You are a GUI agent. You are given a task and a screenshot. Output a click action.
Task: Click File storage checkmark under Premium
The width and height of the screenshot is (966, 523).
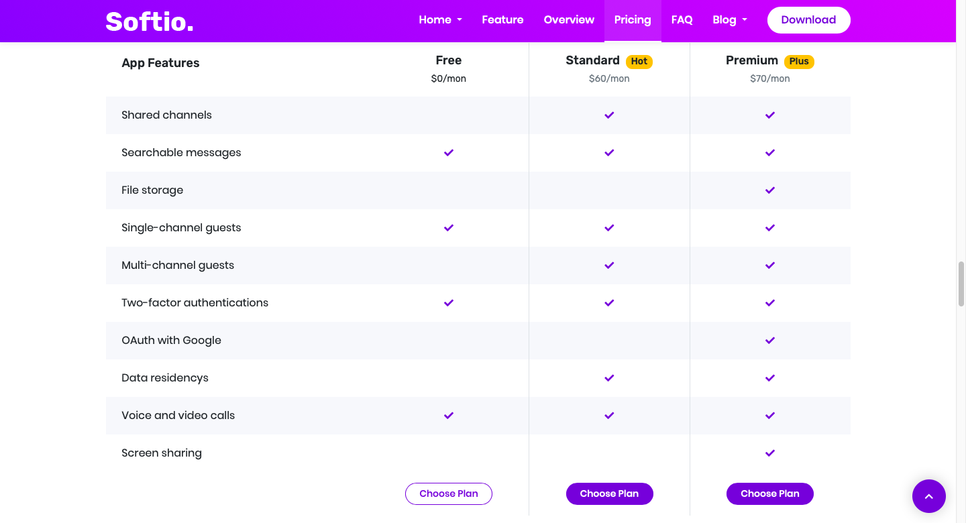pyautogui.click(x=770, y=190)
